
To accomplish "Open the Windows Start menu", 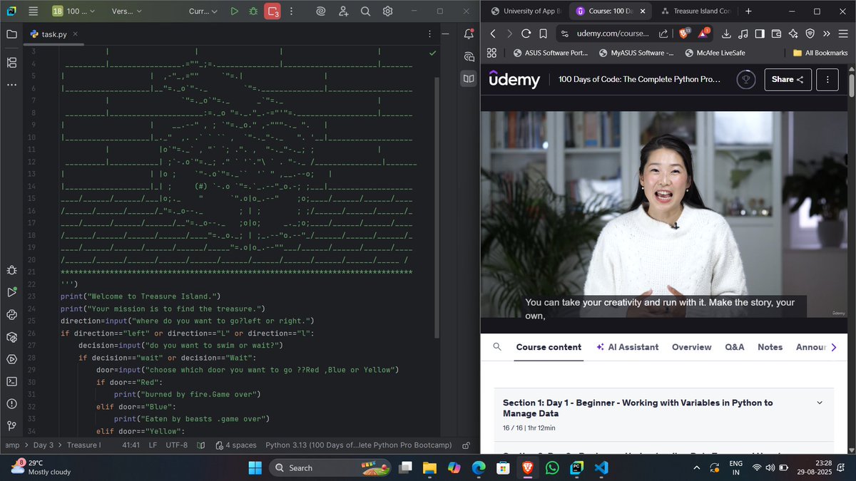I will coord(255,467).
